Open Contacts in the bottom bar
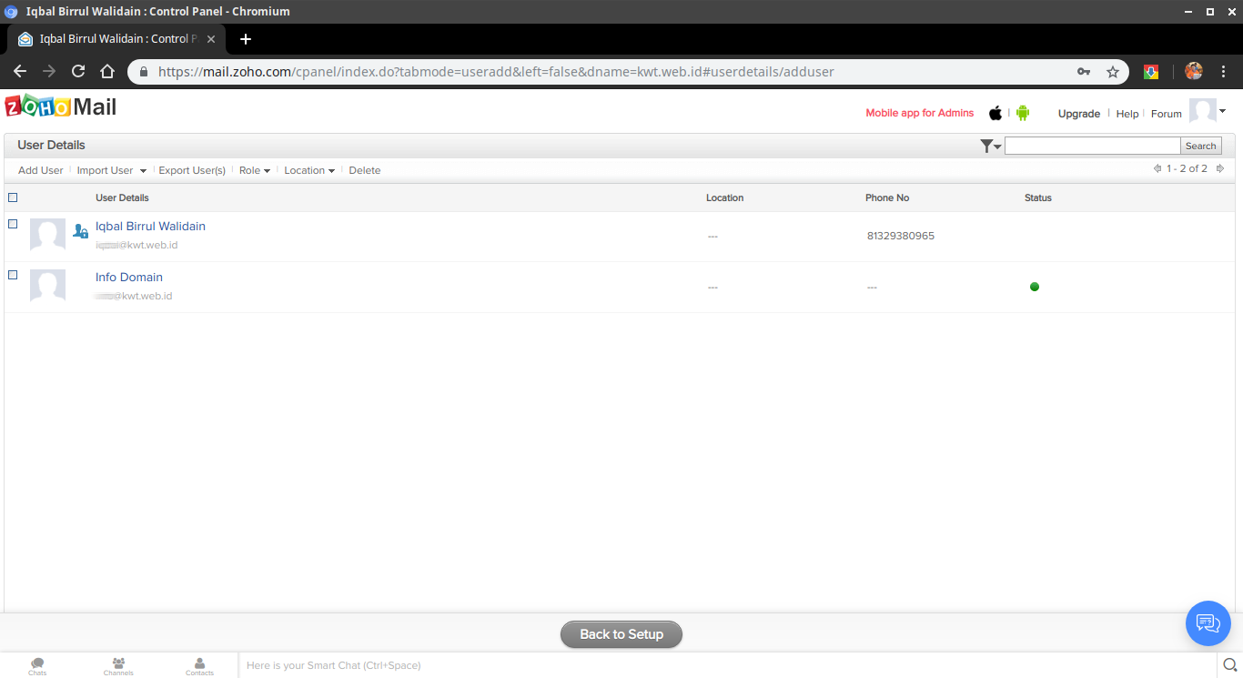 199,665
